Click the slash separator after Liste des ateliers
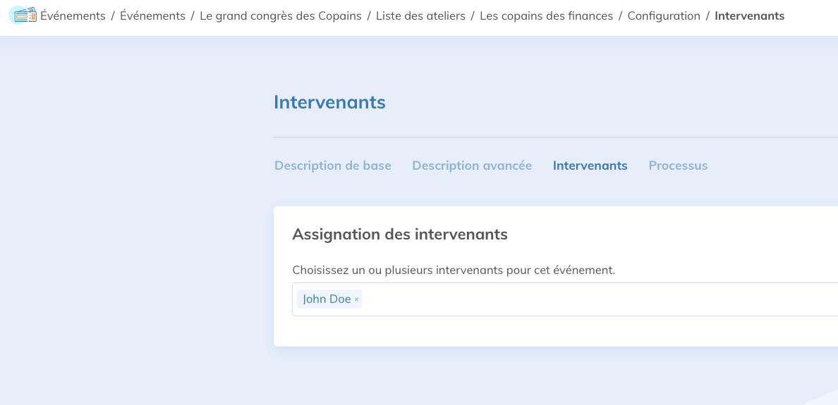Screen dimensions: 838x405 coord(473,15)
